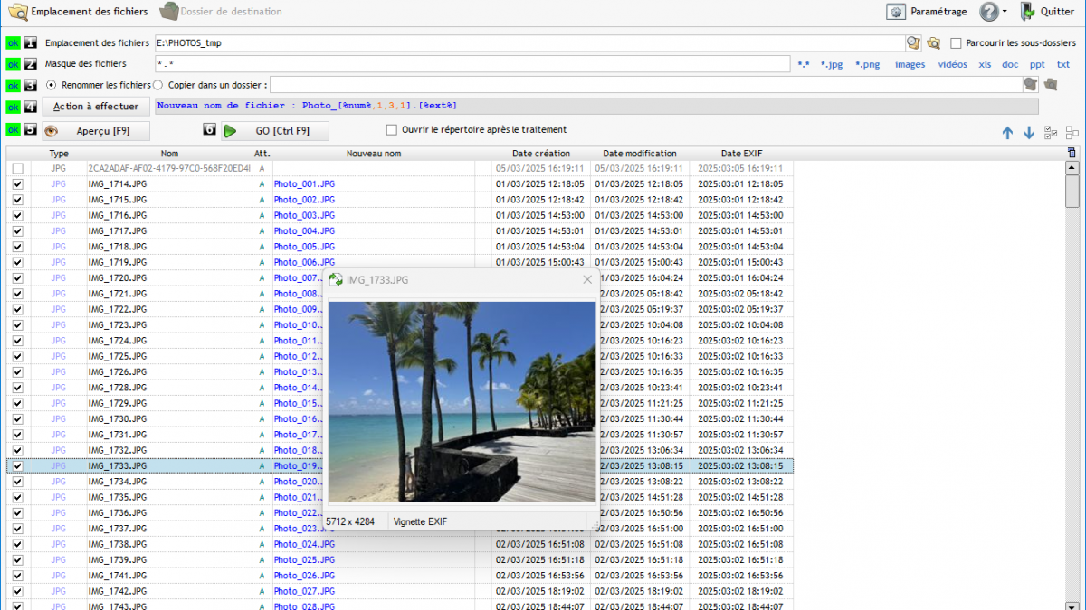Sort by the Nouveau nom column header
The width and height of the screenshot is (1086, 610).
coord(374,154)
